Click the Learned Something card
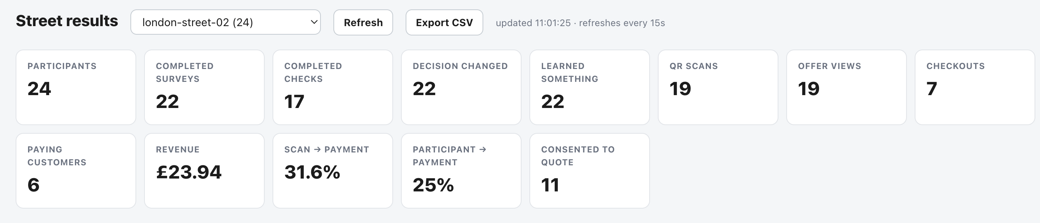 point(589,87)
